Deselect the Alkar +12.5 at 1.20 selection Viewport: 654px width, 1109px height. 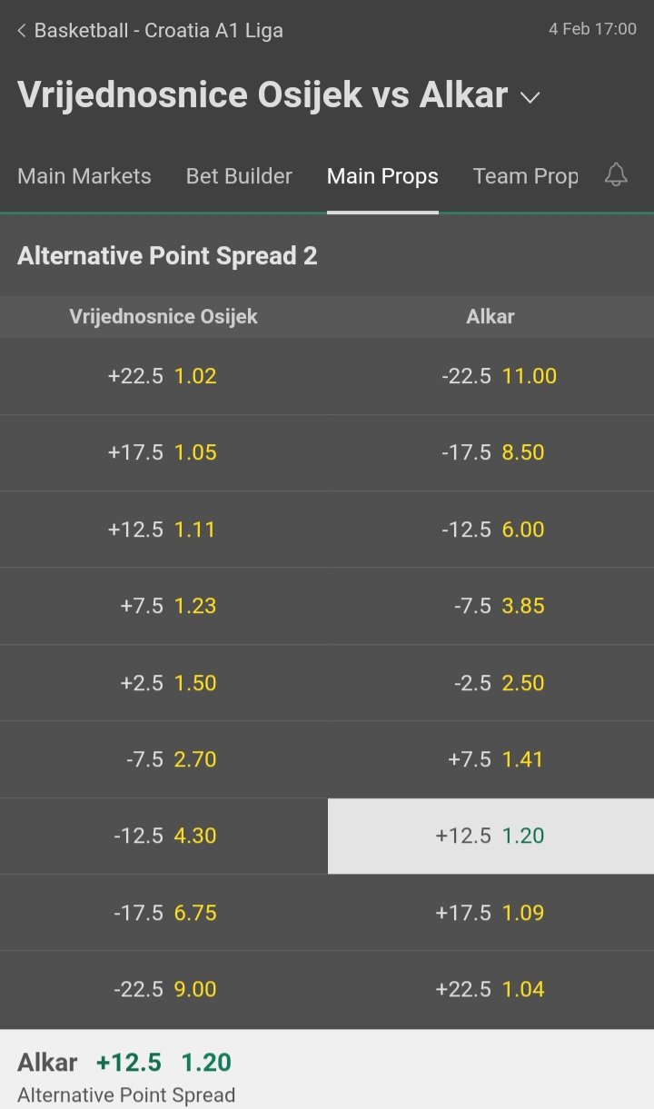(490, 836)
